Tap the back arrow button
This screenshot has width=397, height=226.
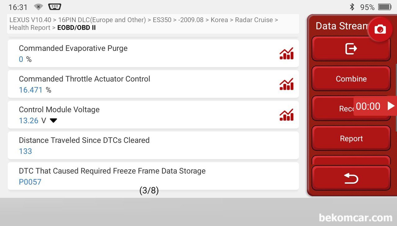pyautogui.click(x=351, y=178)
